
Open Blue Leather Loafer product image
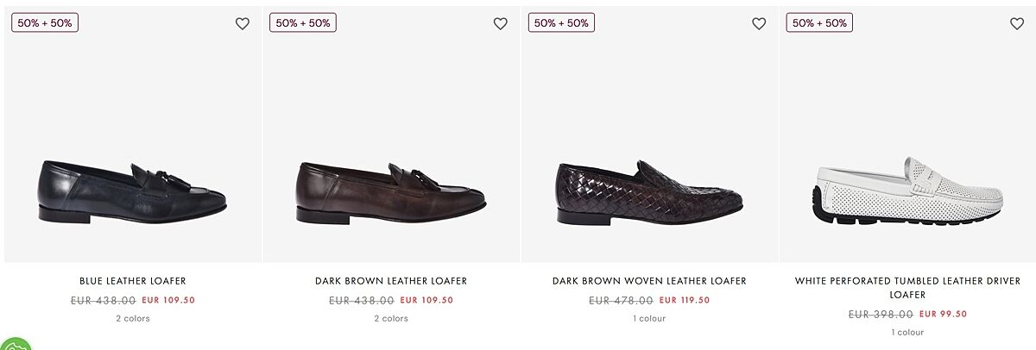pyautogui.click(x=133, y=191)
